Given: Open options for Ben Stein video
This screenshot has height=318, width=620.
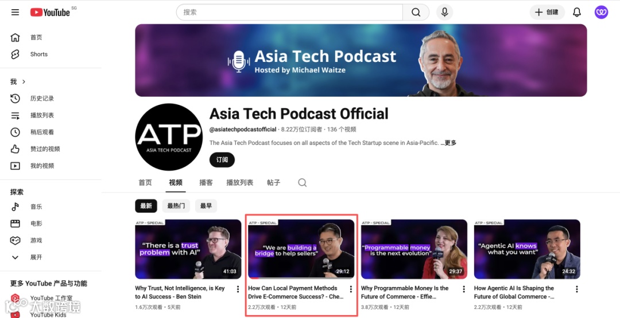Looking at the screenshot, I should (x=238, y=289).
